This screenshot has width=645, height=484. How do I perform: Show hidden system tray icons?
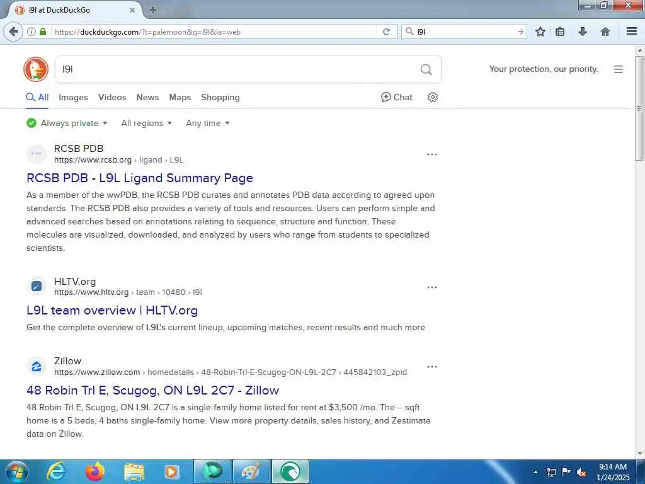535,472
